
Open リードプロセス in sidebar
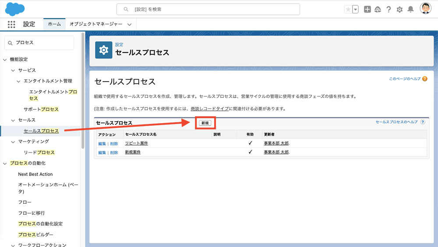(39, 152)
